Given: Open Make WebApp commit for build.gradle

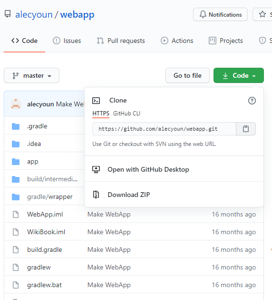Looking at the screenshot, I should (x=109, y=249).
